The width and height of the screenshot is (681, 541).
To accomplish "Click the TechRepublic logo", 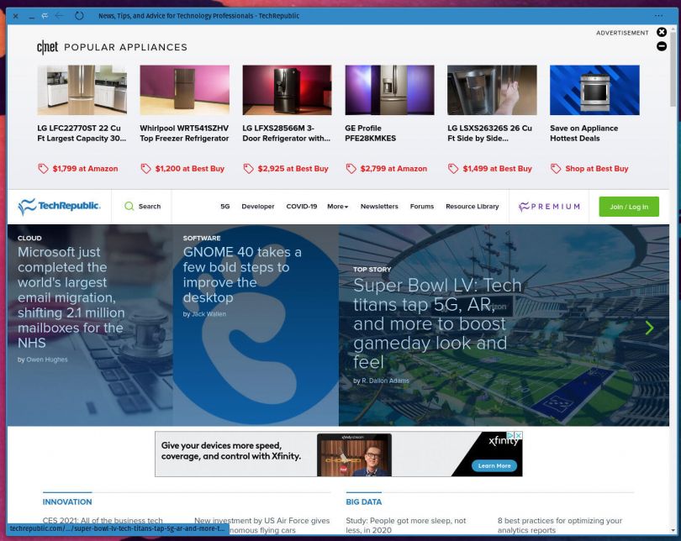I will (60, 207).
